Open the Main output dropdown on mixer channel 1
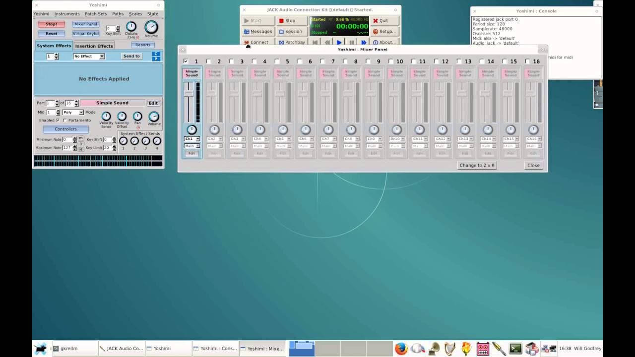635x357 pixels. pos(191,146)
